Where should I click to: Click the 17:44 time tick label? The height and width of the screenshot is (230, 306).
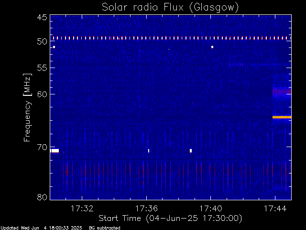(x=275, y=208)
